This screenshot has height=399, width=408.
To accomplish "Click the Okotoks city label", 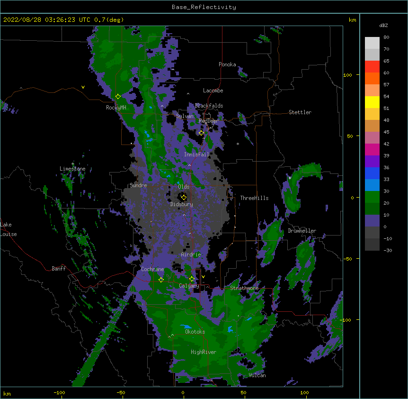I will click(195, 332).
